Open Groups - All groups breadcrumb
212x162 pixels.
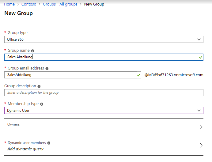[60, 4]
